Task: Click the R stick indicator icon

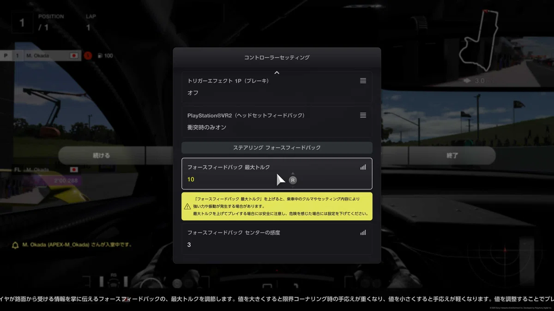Action: coord(293,180)
